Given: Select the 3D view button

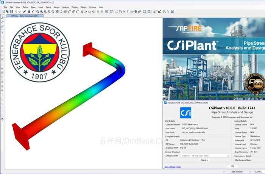Looking at the screenshot, I should point(82,11).
